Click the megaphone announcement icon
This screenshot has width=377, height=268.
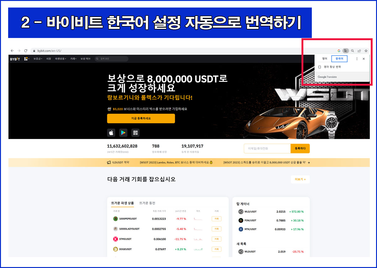pos(109,163)
